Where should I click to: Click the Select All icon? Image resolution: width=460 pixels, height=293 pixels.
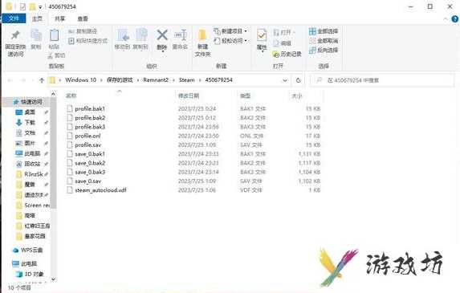click(x=313, y=31)
